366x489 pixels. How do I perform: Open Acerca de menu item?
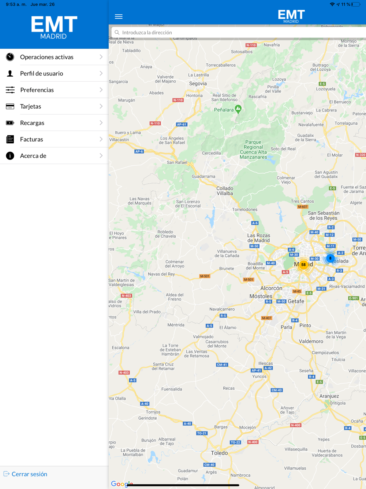pyautogui.click(x=54, y=156)
